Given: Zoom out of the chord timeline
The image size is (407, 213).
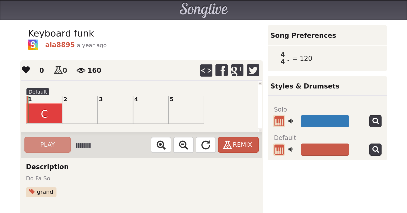Looking at the screenshot, I should (183, 145).
